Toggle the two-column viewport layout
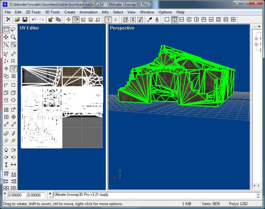Image resolution: width=265 pixels, height=209 pixels. 174,20
